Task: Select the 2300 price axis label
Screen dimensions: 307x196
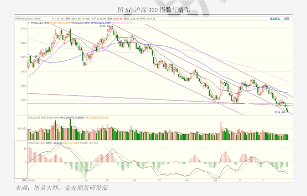Action: click(x=24, y=86)
